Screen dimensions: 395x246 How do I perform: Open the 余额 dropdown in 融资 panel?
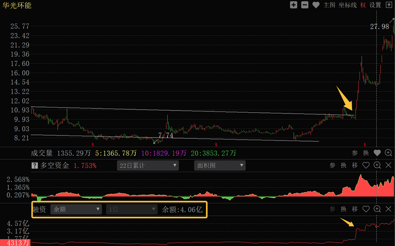(x=77, y=209)
